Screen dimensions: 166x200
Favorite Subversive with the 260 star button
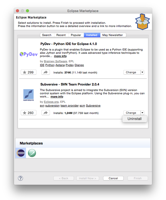coord(28,113)
